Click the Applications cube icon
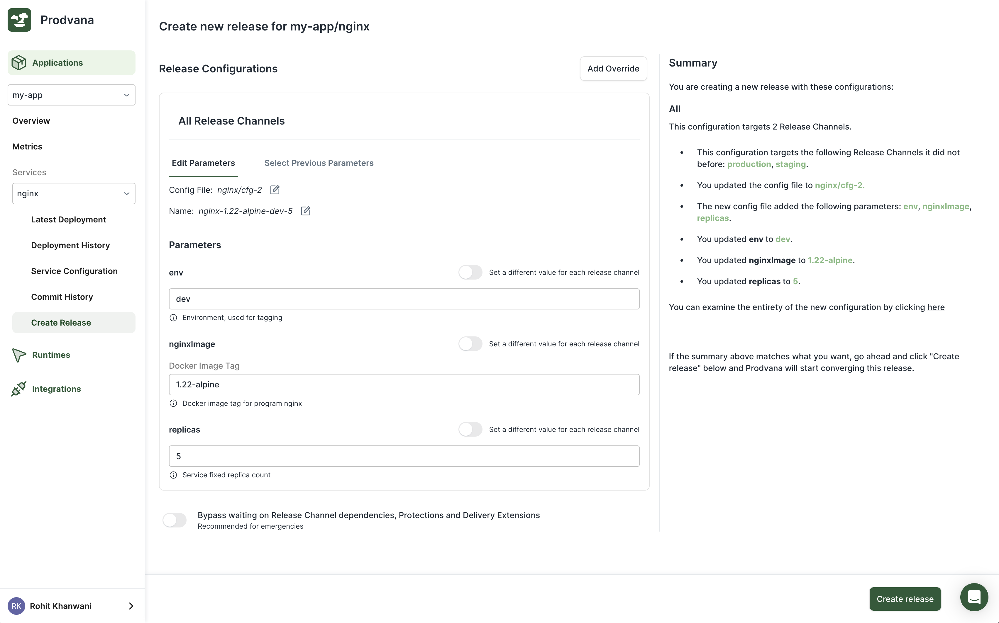Viewport: 999px width, 623px height. tap(19, 63)
